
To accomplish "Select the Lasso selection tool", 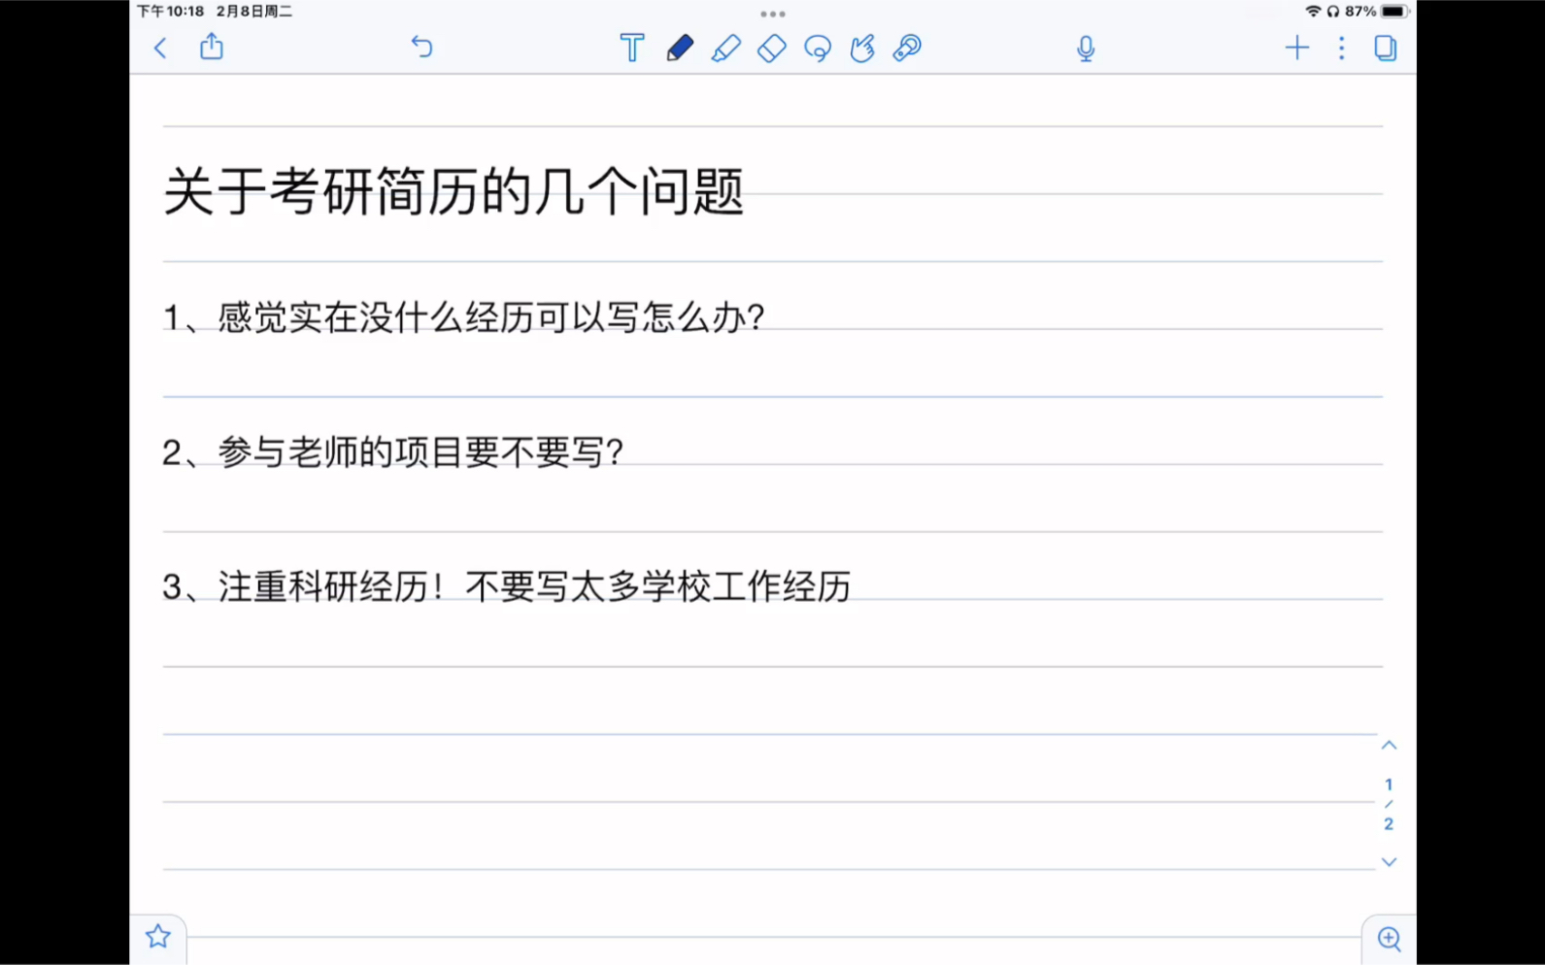I will point(818,48).
